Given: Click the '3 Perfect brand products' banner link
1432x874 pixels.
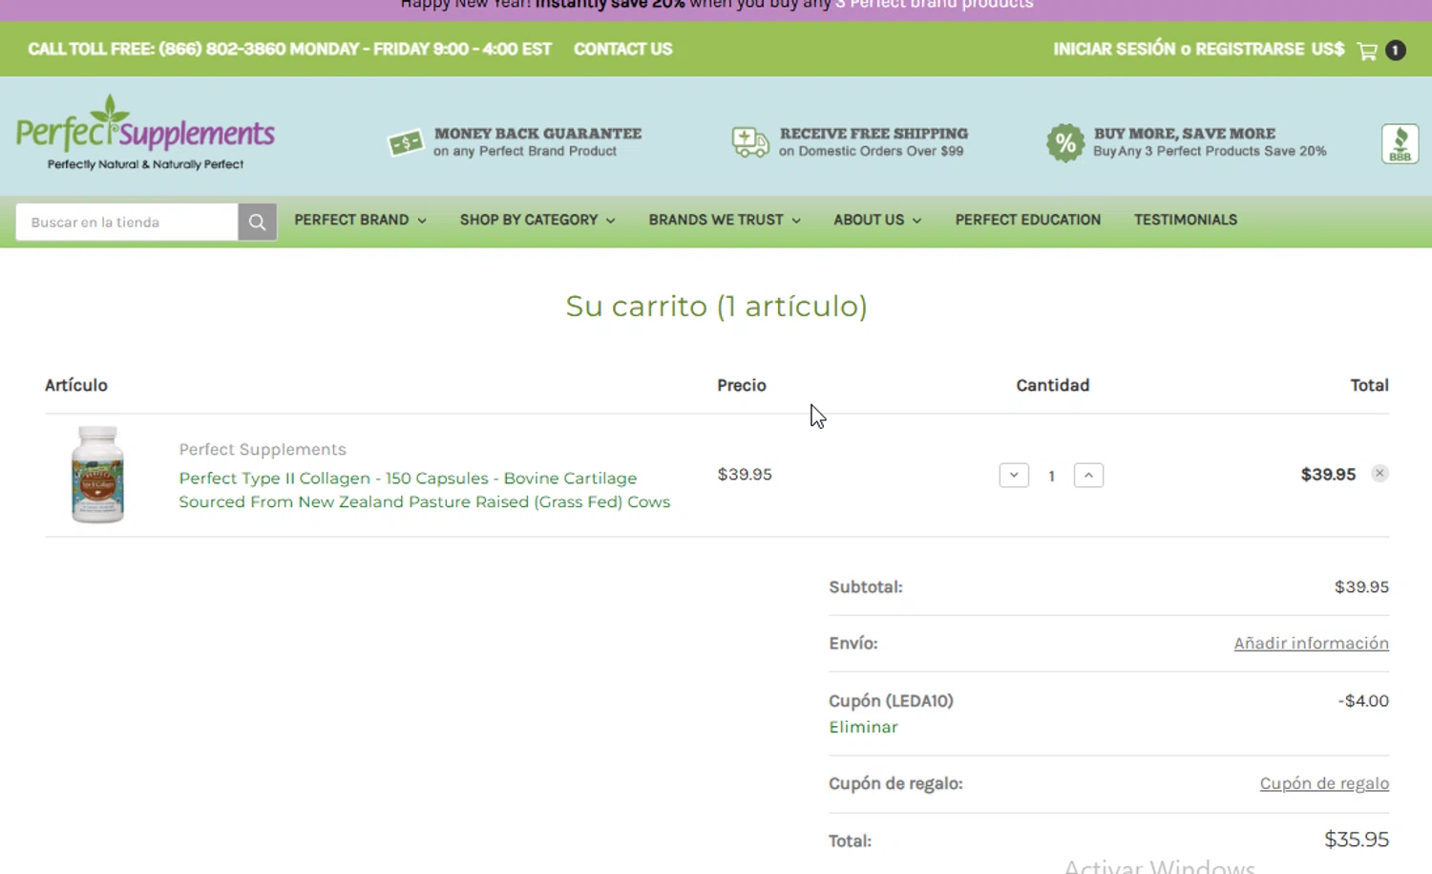Looking at the screenshot, I should pyautogui.click(x=934, y=5).
